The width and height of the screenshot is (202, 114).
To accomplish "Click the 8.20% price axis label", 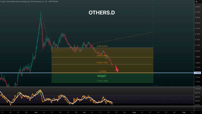I will click(198, 40).
